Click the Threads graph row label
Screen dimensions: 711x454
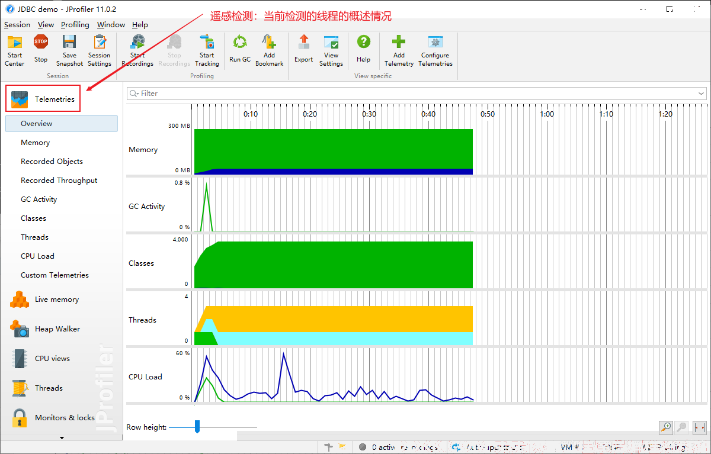pos(143,320)
